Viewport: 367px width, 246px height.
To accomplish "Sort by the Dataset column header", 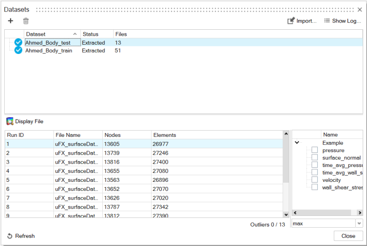I will (x=52, y=34).
